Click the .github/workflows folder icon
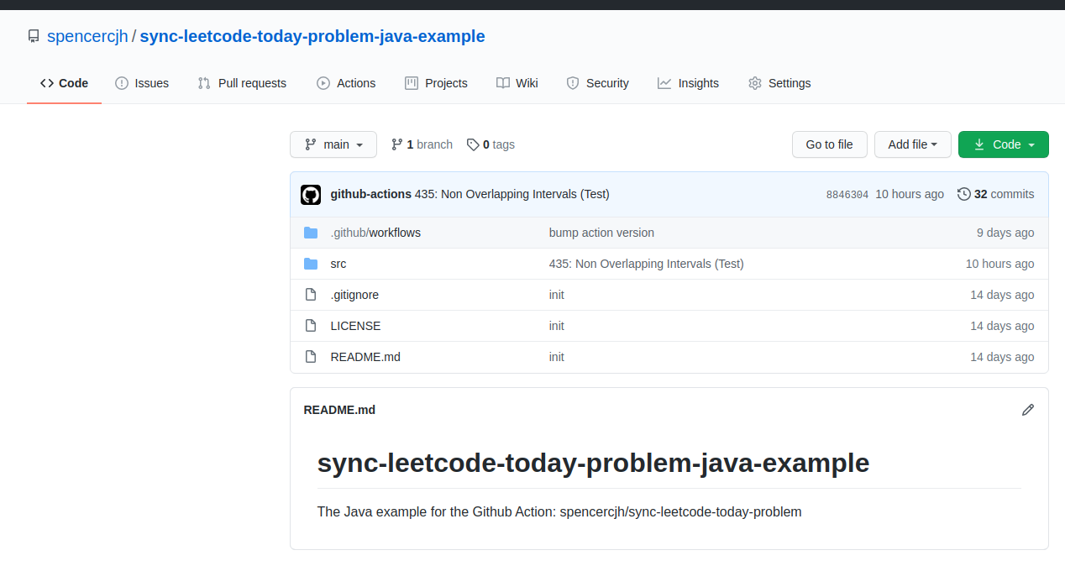 [x=311, y=233]
